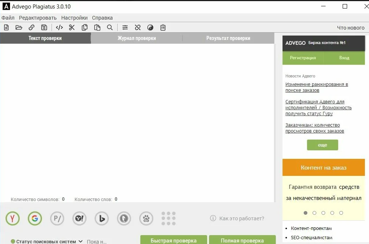Open a file with the folder icon
This screenshot has width=369, height=244.
pos(19,27)
